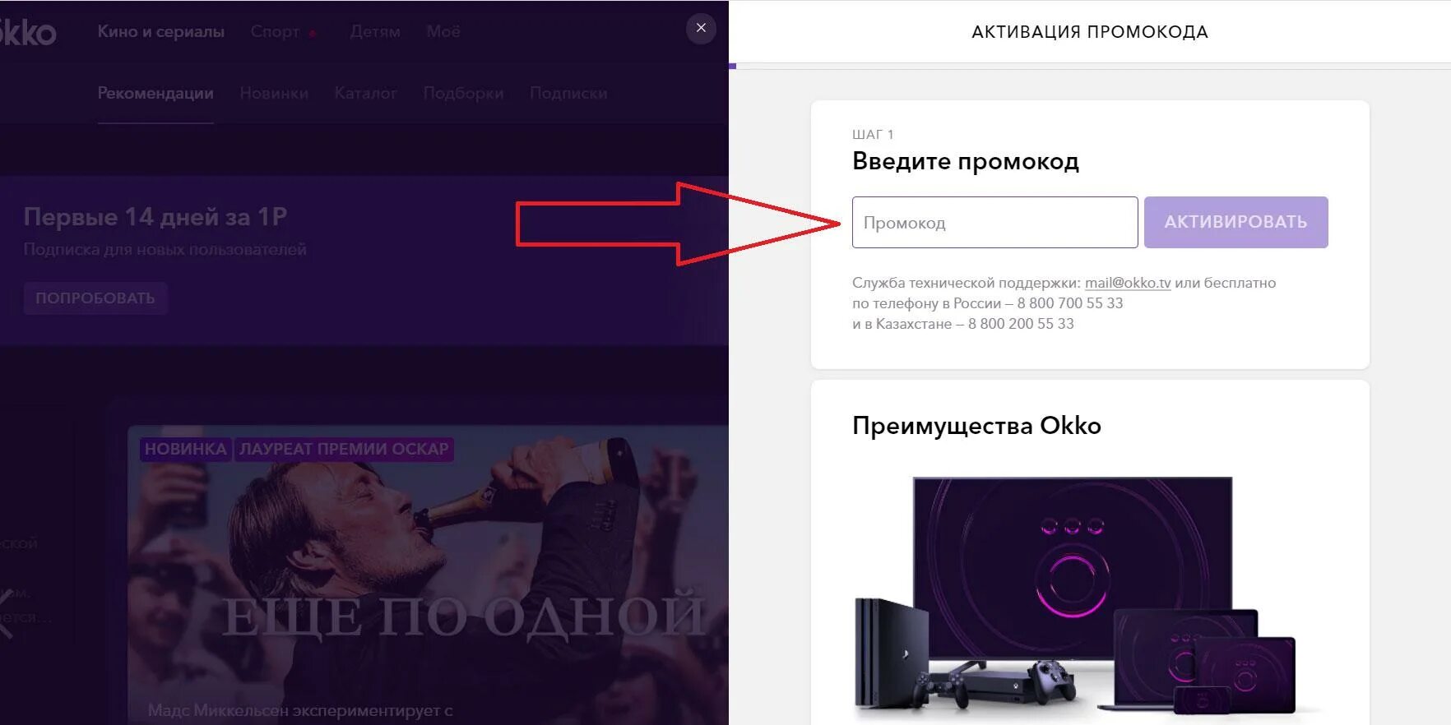The width and height of the screenshot is (1451, 725).
Task: Switch to the Рекомендации tab
Action: [x=155, y=94]
